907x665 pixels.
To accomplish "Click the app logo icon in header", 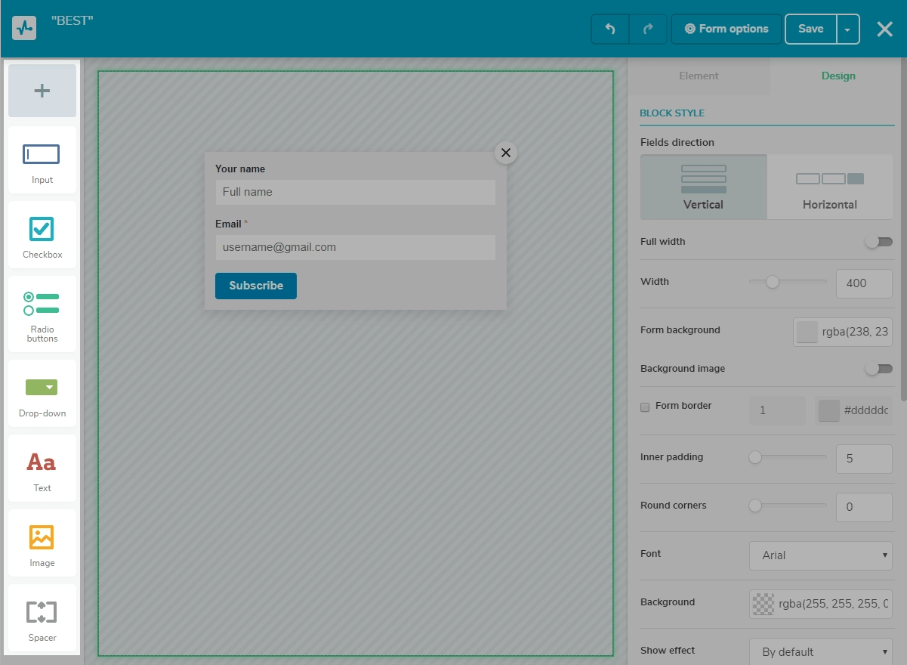I will click(x=24, y=28).
